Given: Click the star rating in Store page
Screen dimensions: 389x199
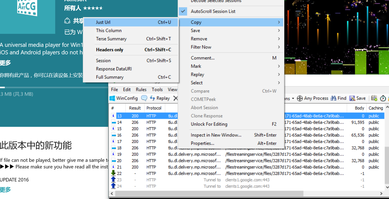Looking at the screenshot, I should click(x=93, y=8).
